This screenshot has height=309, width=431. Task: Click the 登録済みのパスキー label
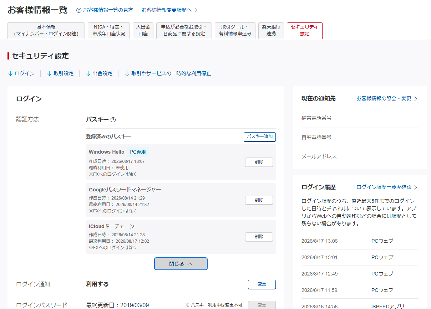[x=108, y=137]
